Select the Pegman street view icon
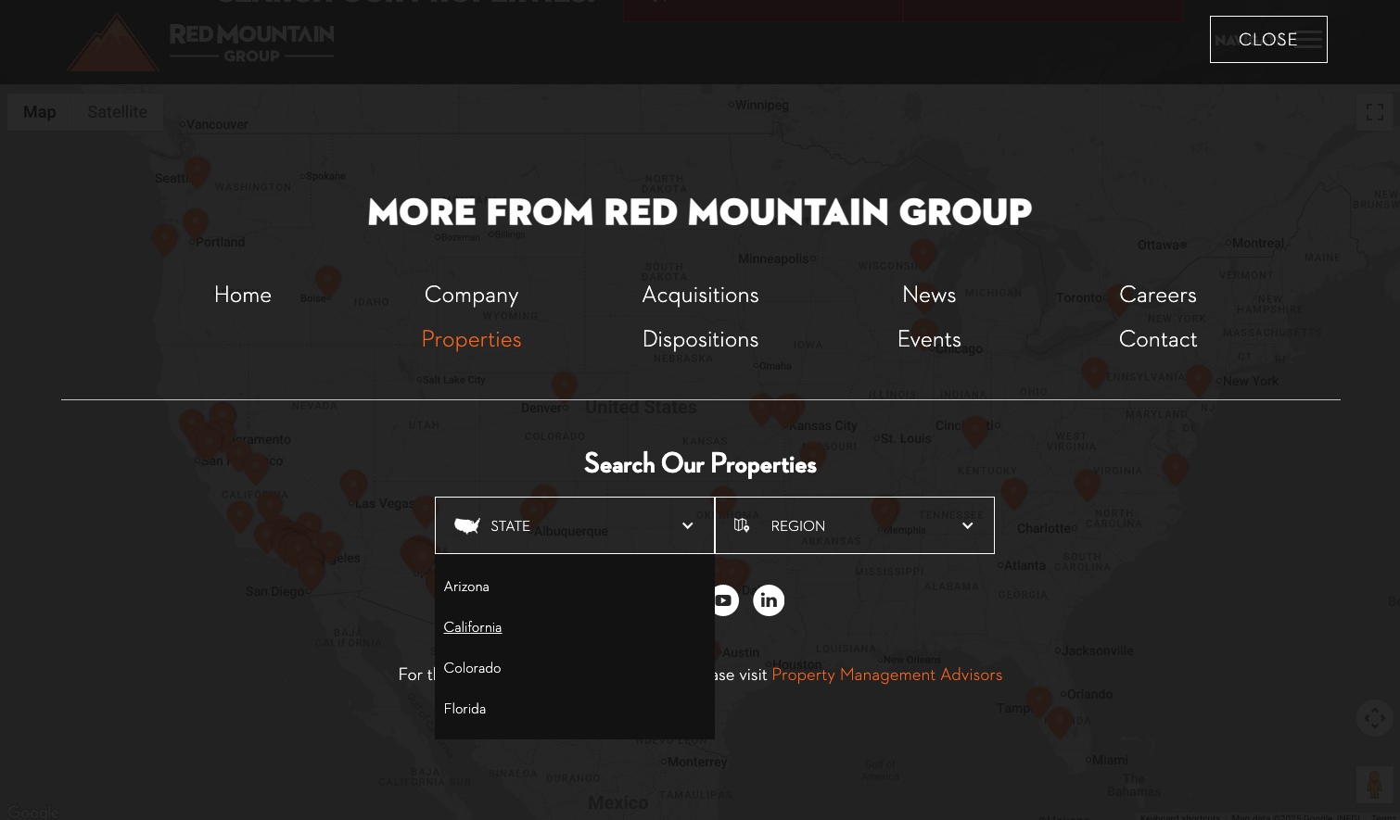This screenshot has width=1400, height=820. point(1373,785)
